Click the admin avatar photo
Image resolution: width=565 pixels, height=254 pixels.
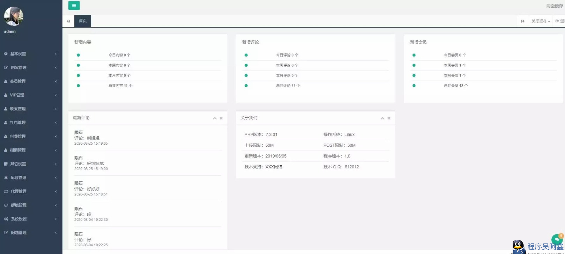pyautogui.click(x=14, y=16)
